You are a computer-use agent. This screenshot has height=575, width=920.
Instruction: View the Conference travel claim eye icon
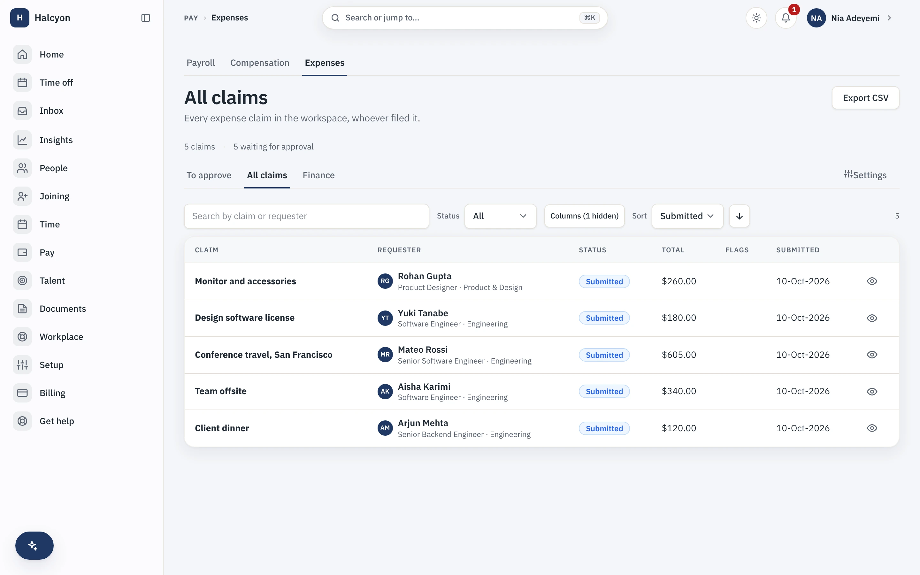(x=872, y=355)
